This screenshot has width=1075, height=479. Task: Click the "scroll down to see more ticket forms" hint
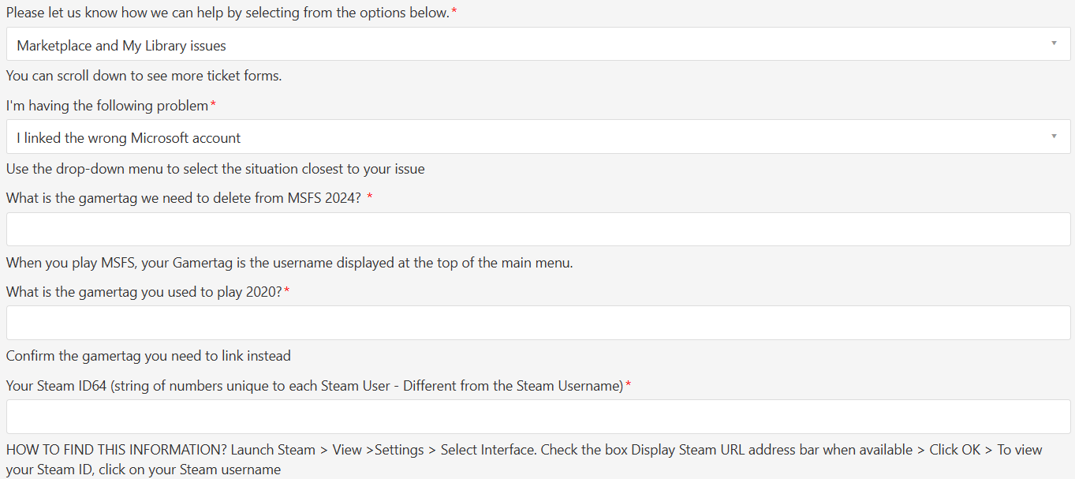pyautogui.click(x=144, y=76)
